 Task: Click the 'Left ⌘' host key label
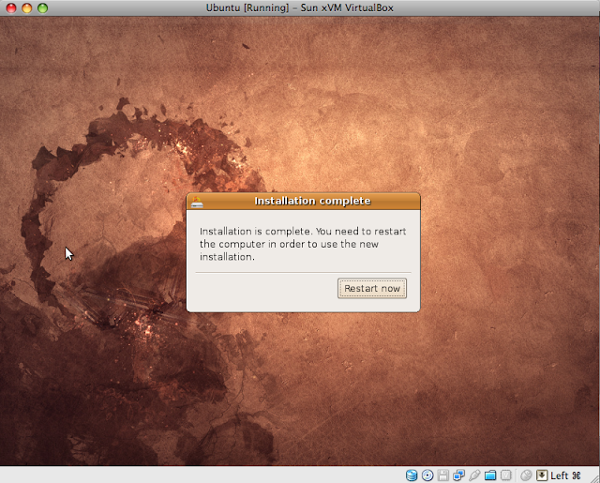point(565,475)
